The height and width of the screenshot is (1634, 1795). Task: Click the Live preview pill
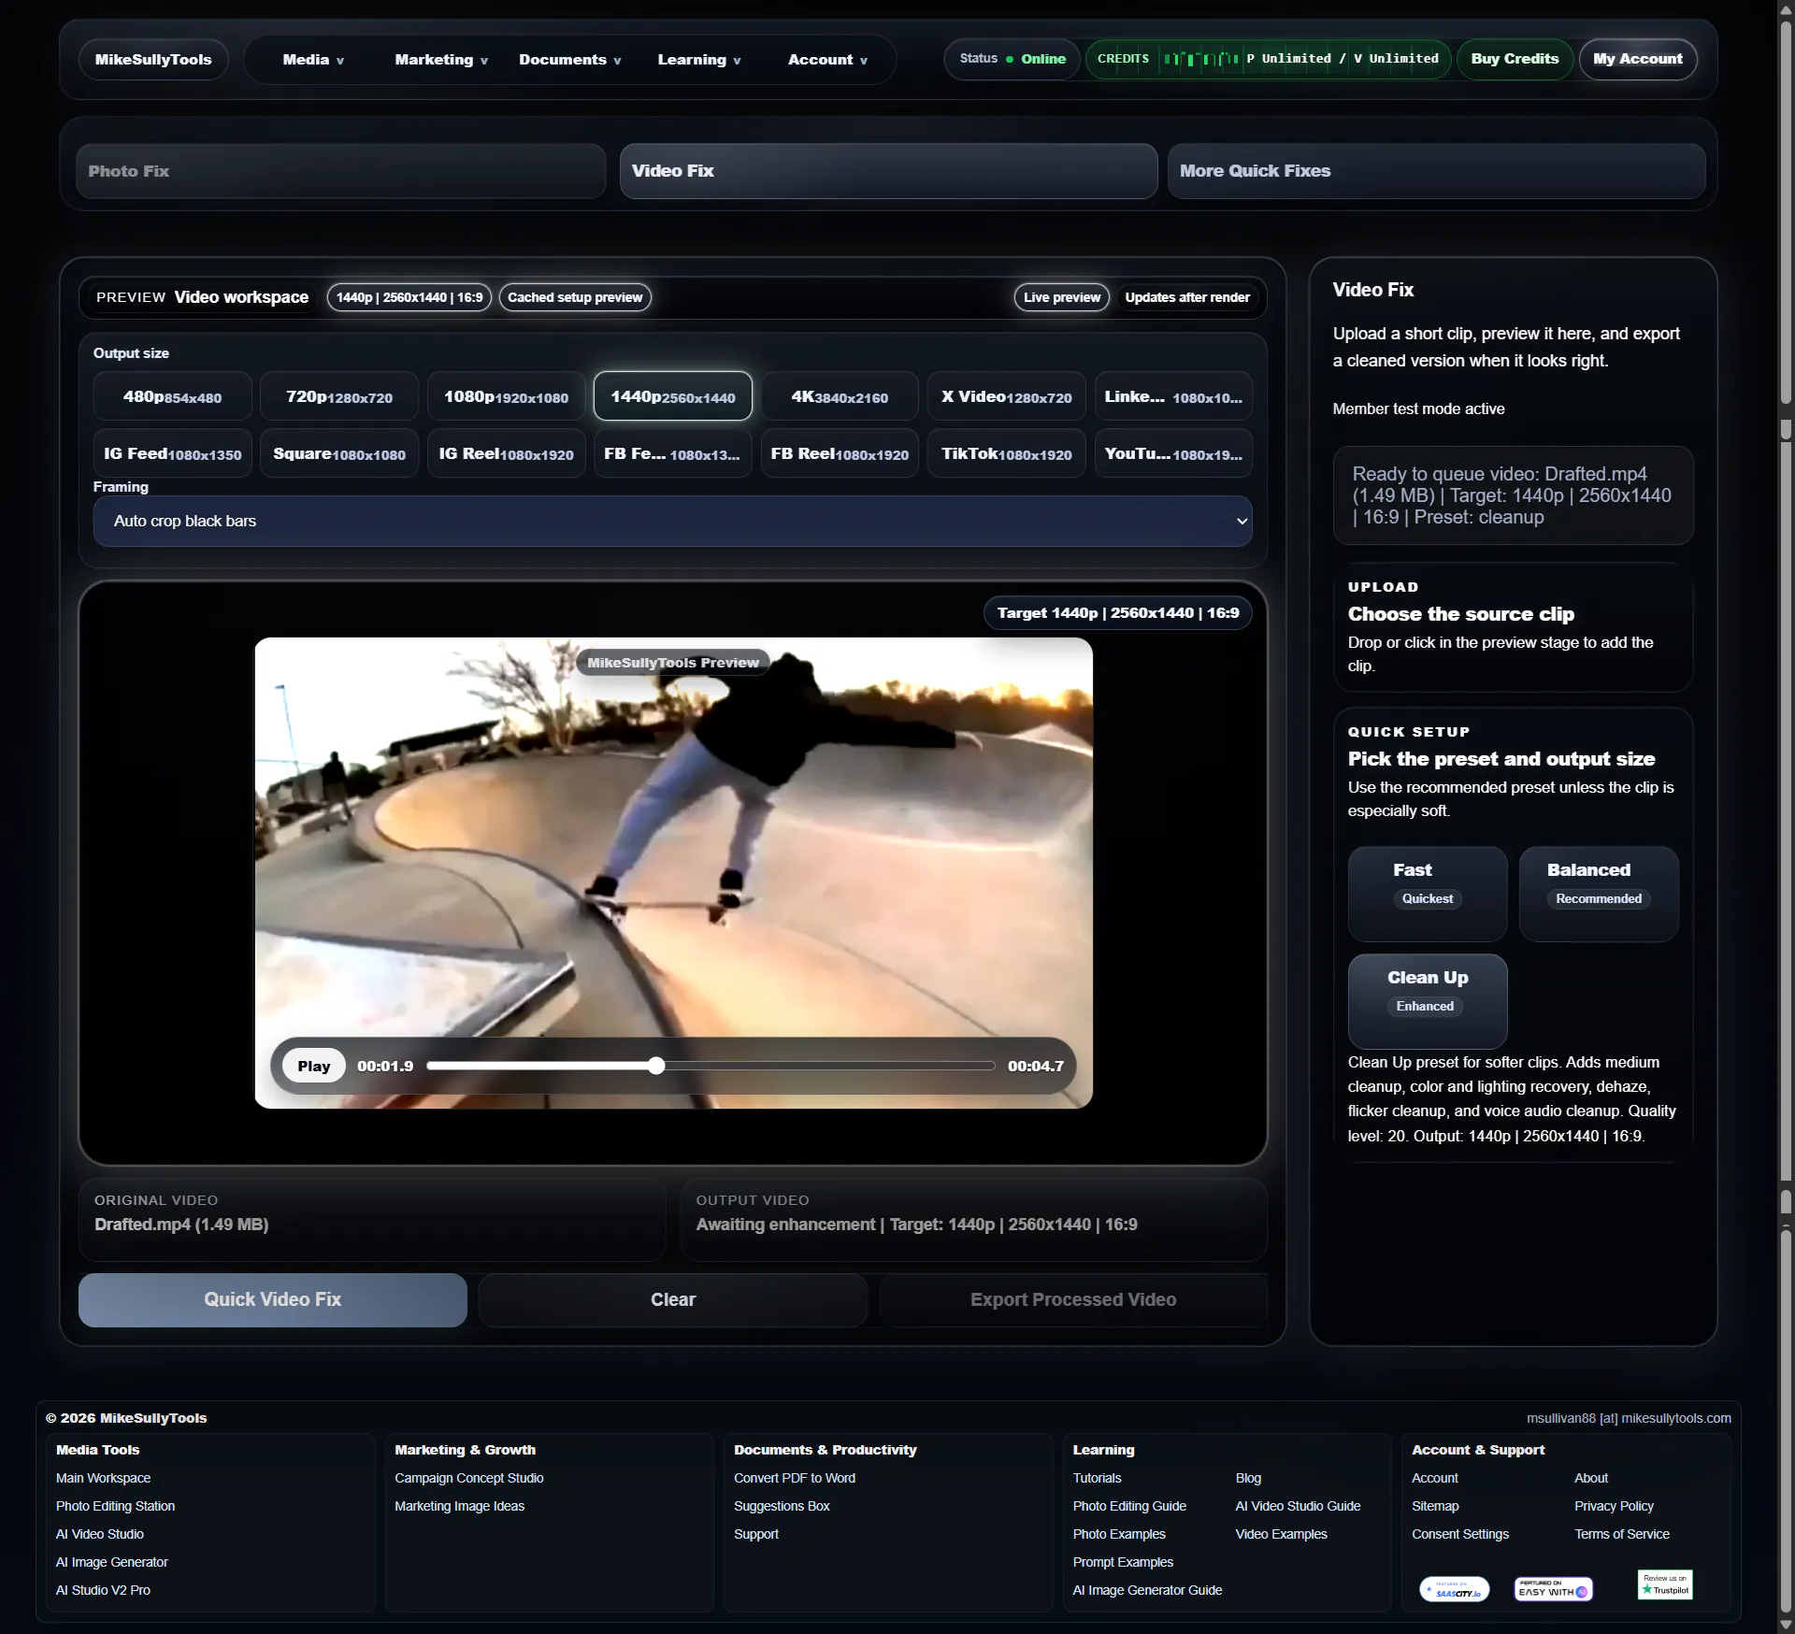tap(1062, 297)
